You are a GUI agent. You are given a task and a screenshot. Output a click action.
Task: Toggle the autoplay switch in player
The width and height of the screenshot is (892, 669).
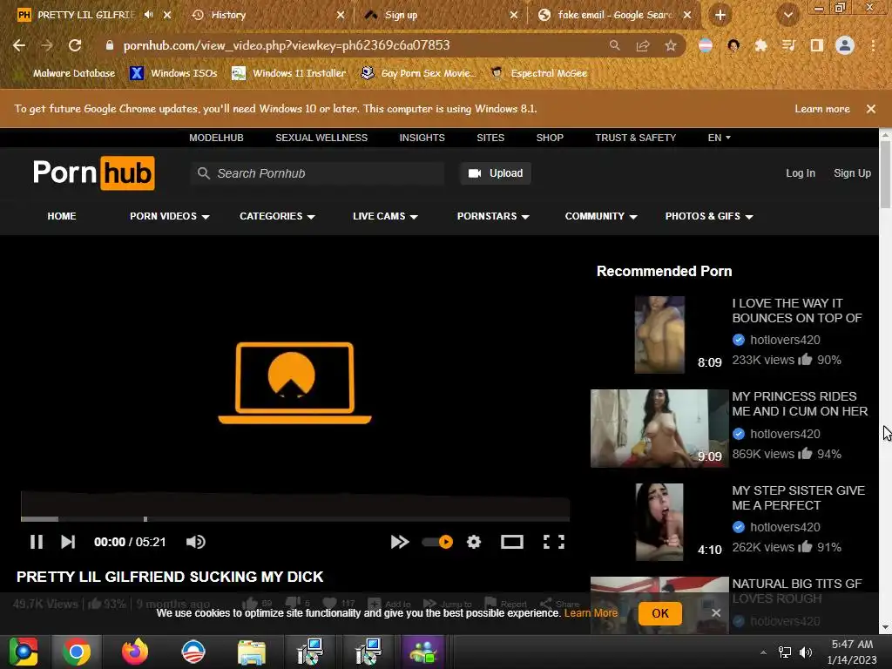tap(437, 542)
